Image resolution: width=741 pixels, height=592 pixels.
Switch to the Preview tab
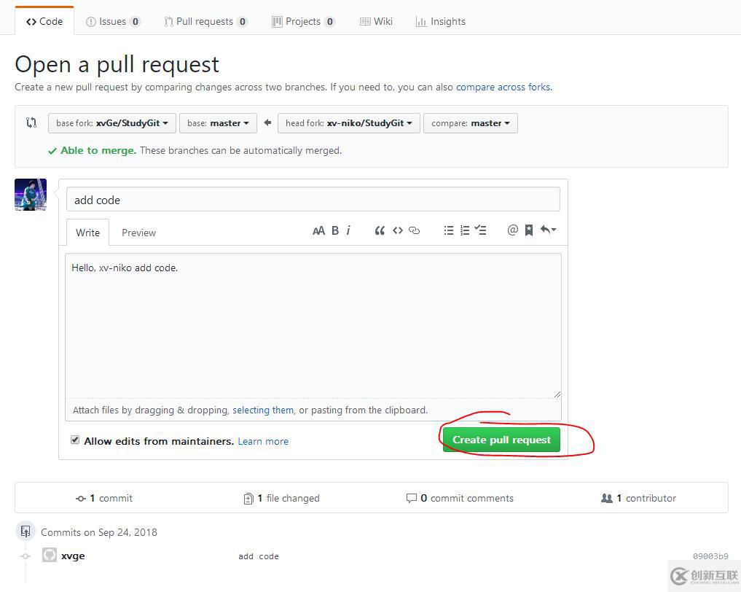tap(138, 233)
